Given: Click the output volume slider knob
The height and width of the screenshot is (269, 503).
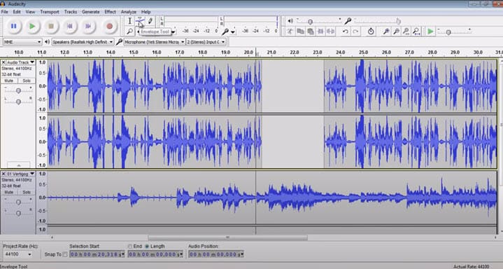Looking at the screenshot, I should (310, 22).
